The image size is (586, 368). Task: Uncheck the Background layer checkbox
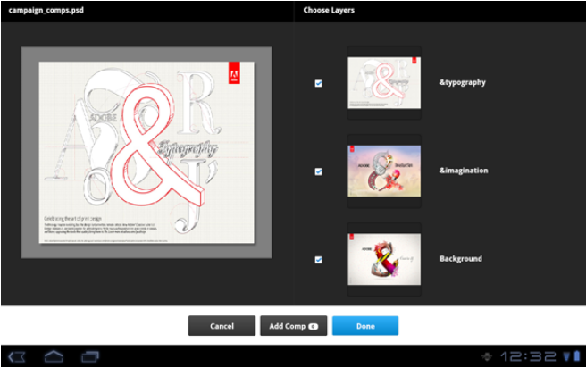(x=318, y=260)
